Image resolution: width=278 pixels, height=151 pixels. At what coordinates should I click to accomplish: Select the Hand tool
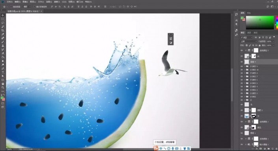(3, 84)
